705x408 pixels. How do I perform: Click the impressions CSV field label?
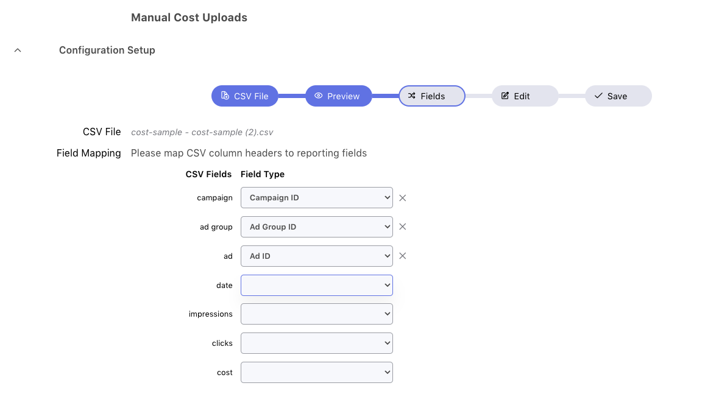[x=210, y=314]
